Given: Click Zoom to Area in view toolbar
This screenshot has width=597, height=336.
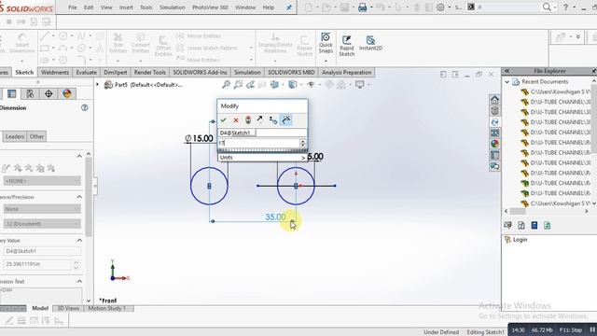Looking at the screenshot, I should 239,85.
